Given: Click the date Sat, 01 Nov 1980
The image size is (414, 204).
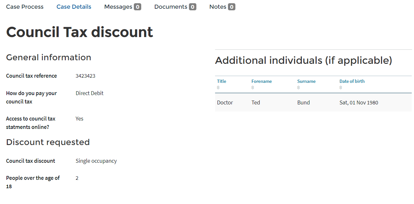Looking at the screenshot, I should (359, 102).
